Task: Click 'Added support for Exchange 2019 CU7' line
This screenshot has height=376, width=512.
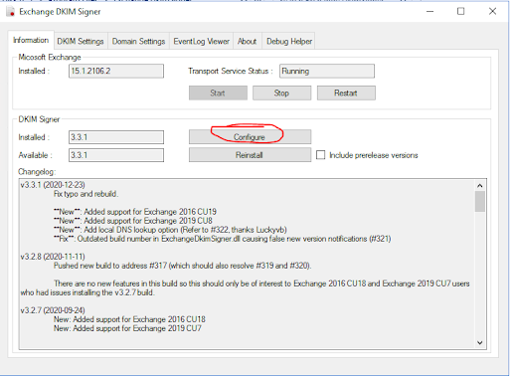Action: 127,328
